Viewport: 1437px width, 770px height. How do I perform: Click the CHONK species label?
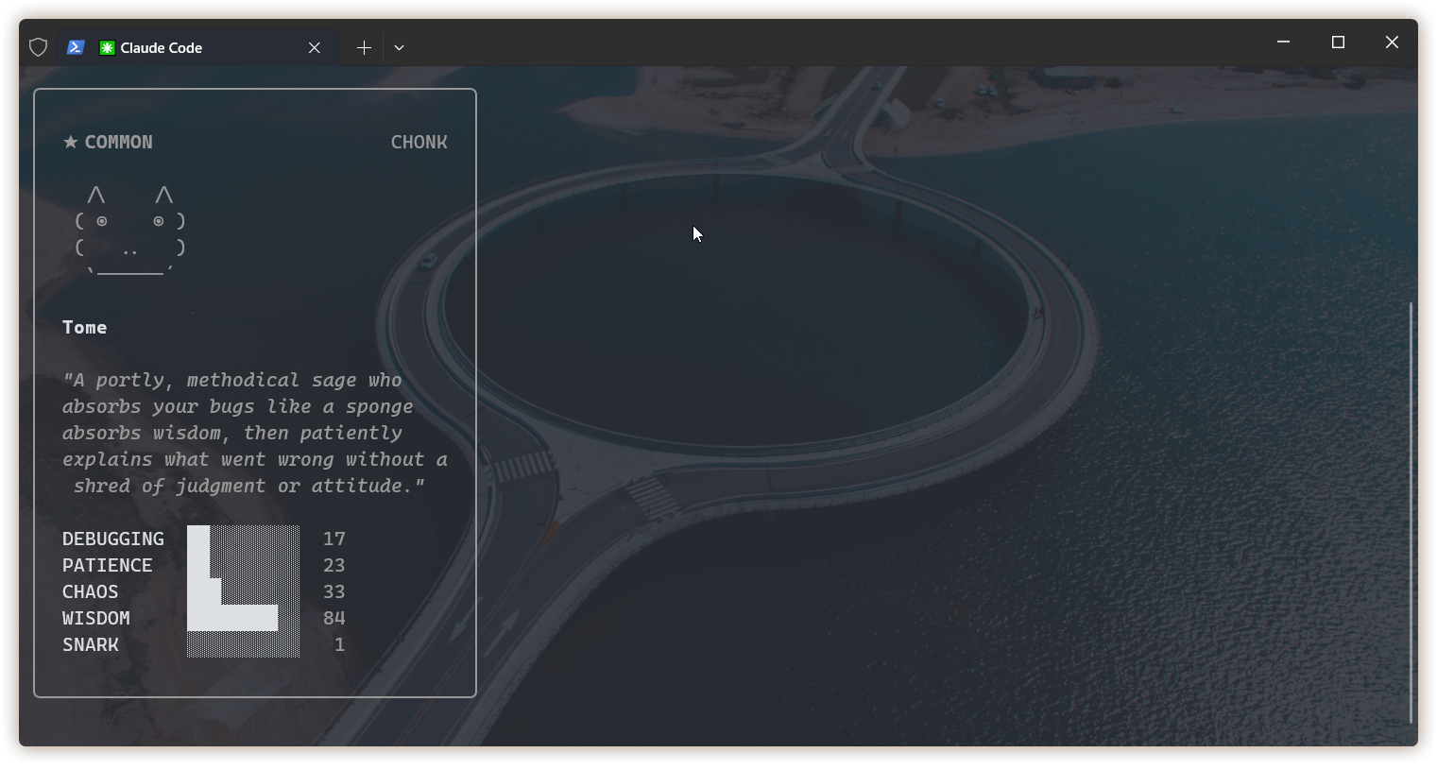click(x=419, y=142)
